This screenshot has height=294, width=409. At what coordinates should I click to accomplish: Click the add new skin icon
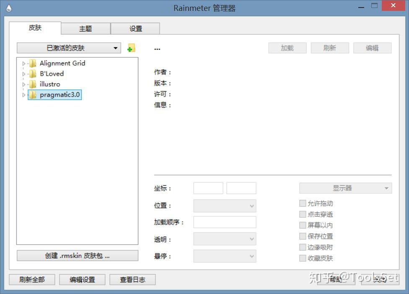click(131, 48)
